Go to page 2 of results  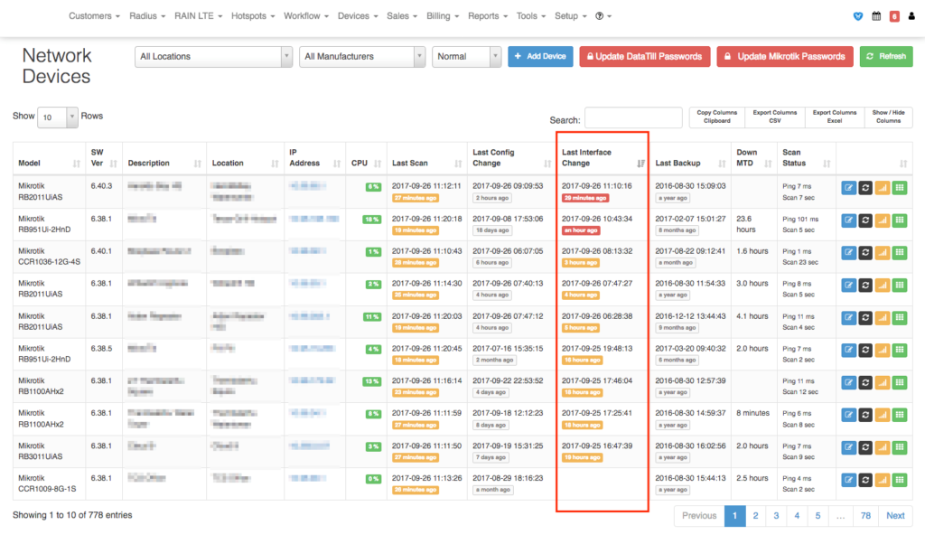click(x=755, y=516)
